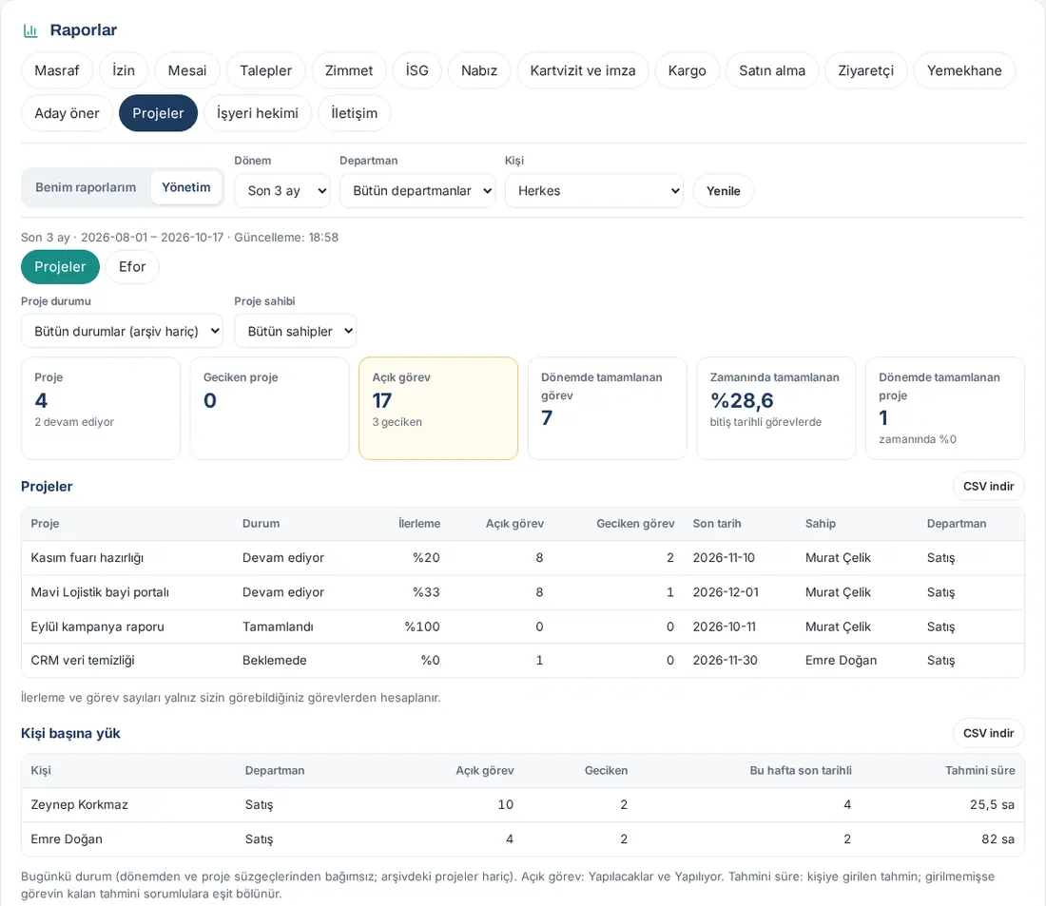
Task: Click the Geciken proje summary card
Action: tap(269, 408)
